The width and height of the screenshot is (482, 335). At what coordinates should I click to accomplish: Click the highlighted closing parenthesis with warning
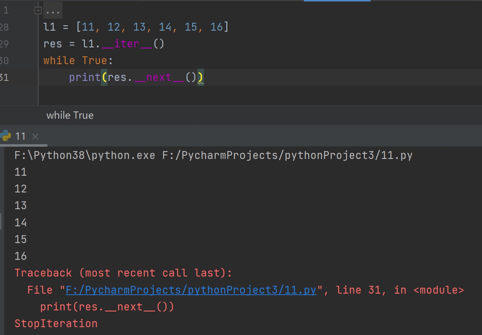[x=200, y=77]
